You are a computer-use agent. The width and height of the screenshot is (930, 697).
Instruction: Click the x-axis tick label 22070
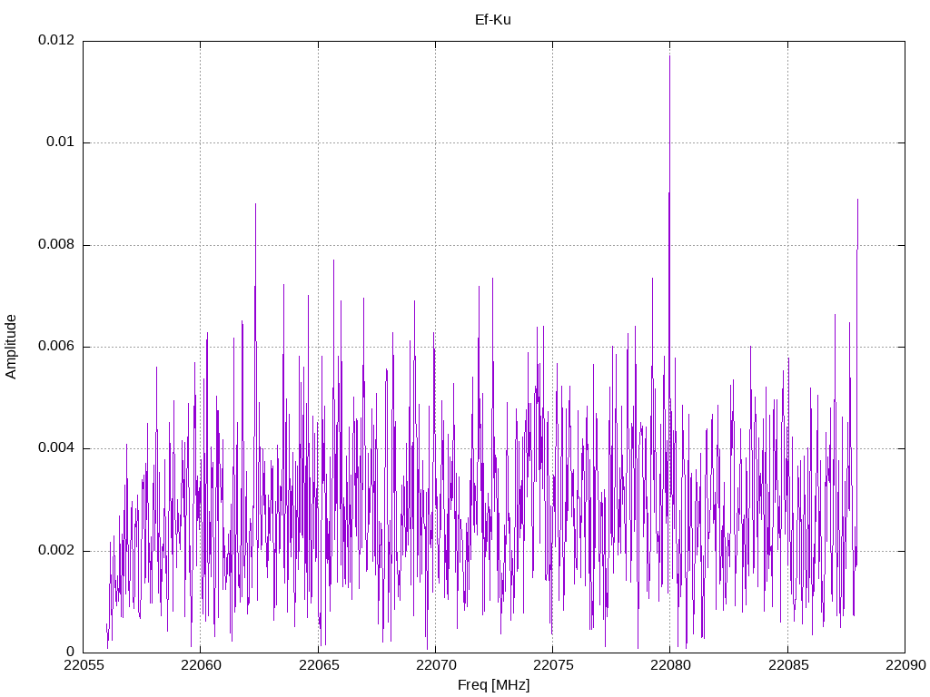pos(435,665)
